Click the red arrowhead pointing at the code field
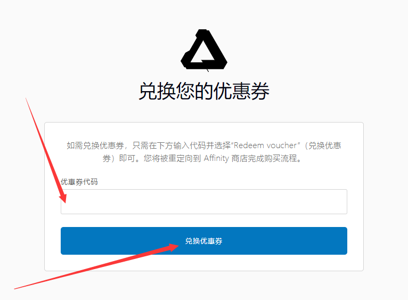Viewport: 408px width, 300px height. [x=63, y=198]
